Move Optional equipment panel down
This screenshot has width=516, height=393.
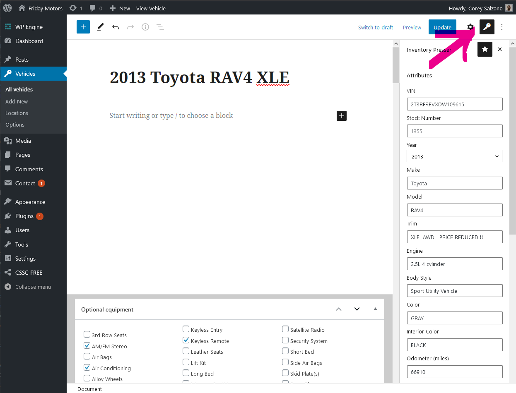pyautogui.click(x=357, y=309)
